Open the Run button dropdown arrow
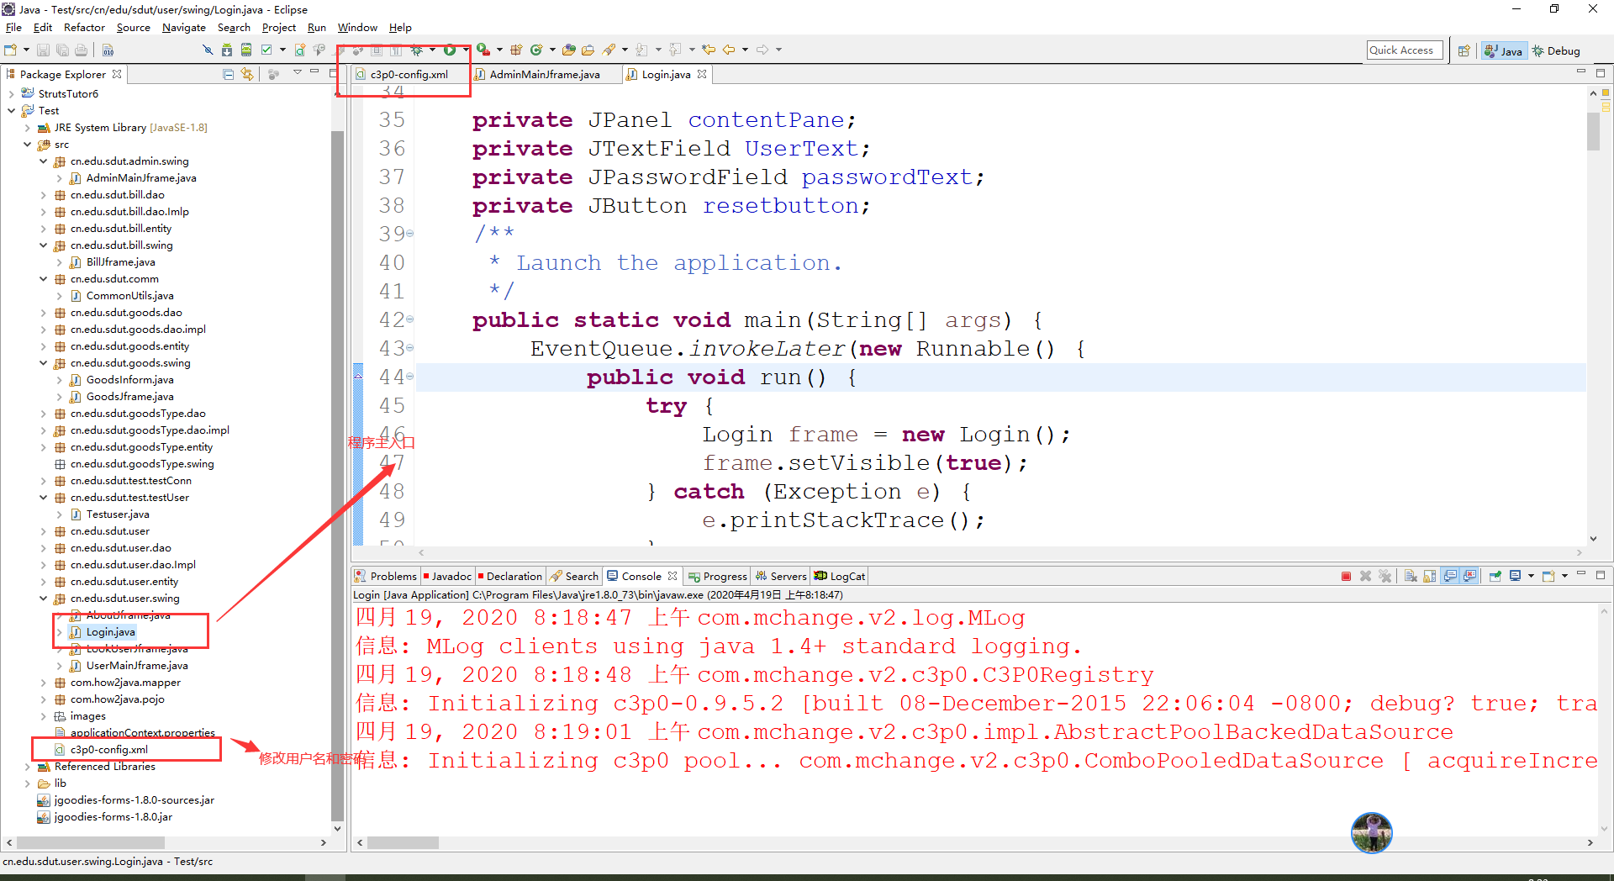Screen dimensions: 1614x881 (465, 50)
